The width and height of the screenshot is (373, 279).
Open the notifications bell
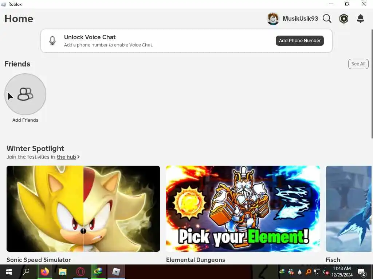click(361, 19)
